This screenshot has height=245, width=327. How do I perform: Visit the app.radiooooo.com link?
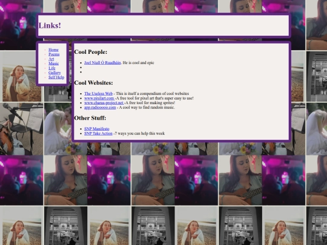100,108
